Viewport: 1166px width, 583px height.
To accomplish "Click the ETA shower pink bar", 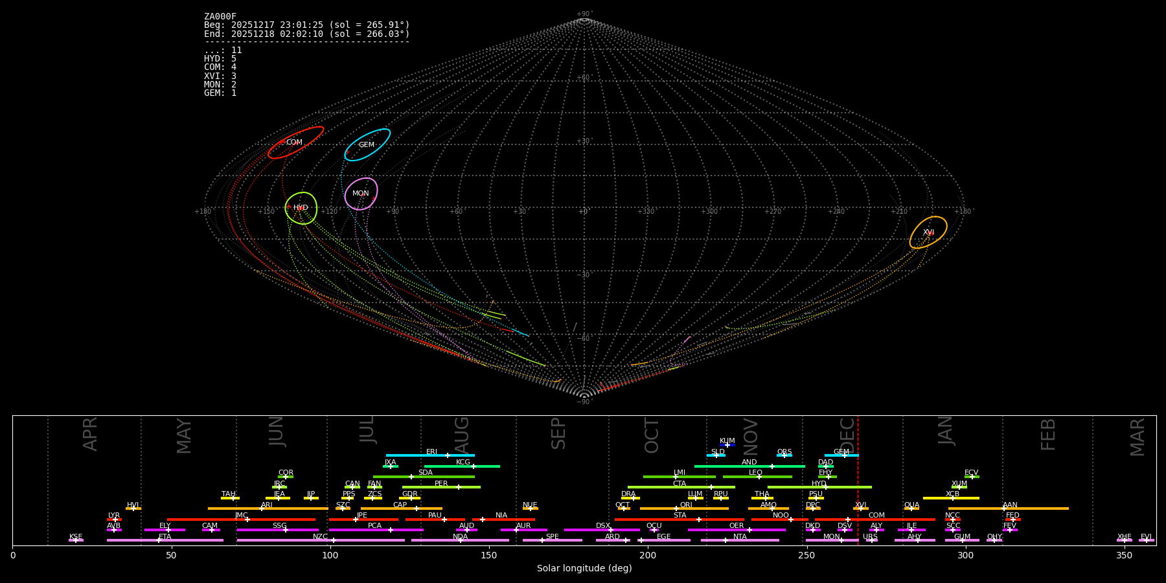I will point(165,540).
